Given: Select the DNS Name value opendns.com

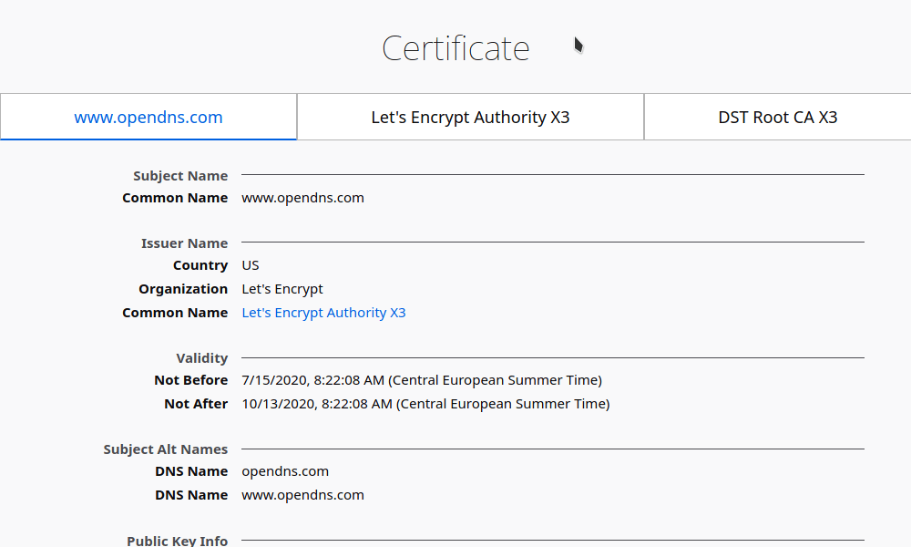Looking at the screenshot, I should coord(285,471).
